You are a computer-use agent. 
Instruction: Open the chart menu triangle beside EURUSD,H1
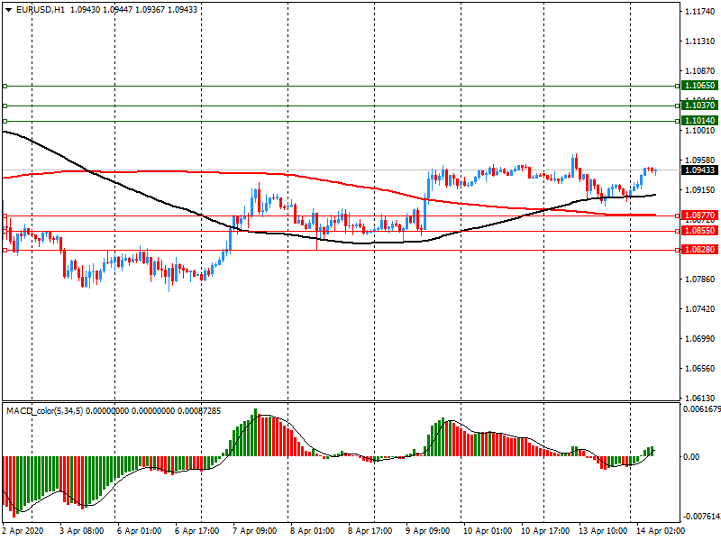8,9
